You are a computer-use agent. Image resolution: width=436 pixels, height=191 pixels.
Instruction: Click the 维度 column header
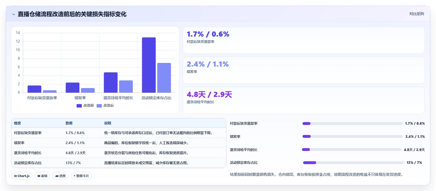(x=17, y=123)
